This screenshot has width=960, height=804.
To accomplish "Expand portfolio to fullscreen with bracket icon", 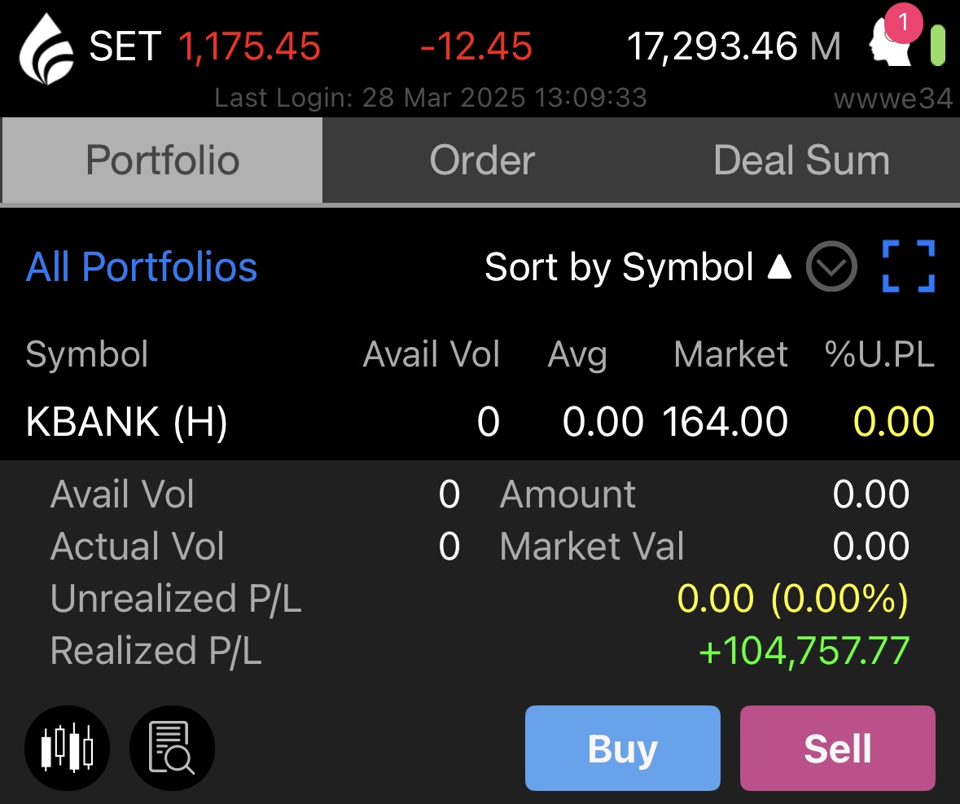I will (x=909, y=266).
